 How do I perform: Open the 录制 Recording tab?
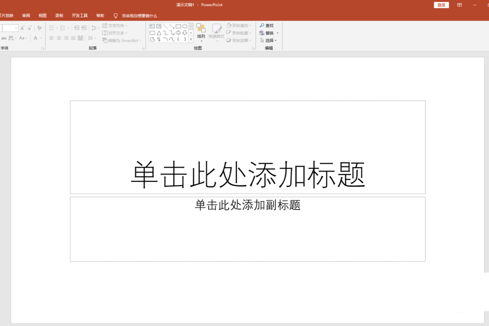[x=59, y=16]
